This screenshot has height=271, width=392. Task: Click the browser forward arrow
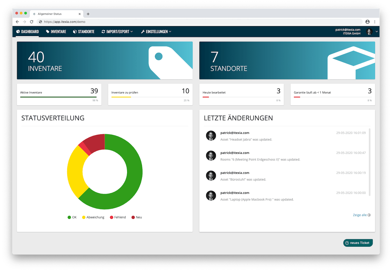tap(25, 22)
